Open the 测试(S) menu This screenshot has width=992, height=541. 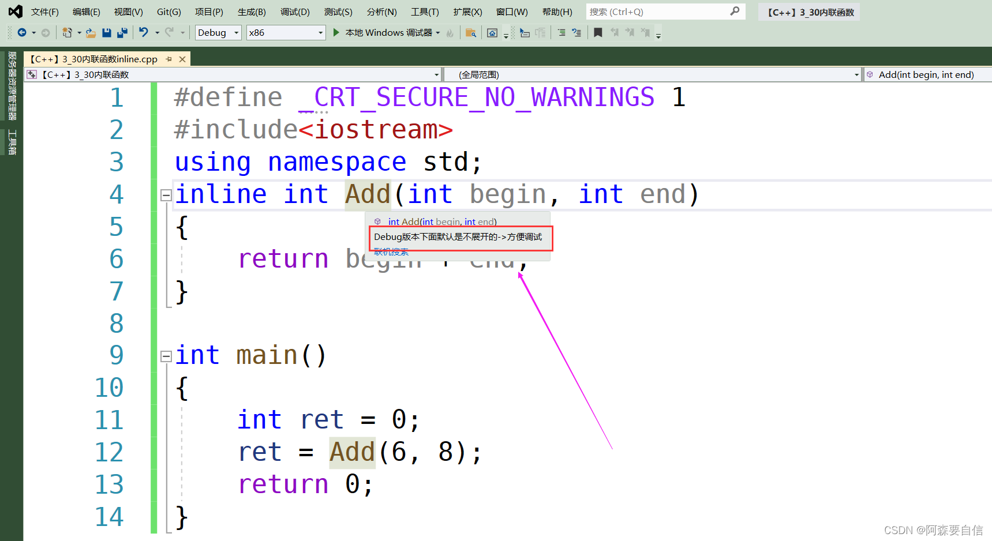click(338, 12)
